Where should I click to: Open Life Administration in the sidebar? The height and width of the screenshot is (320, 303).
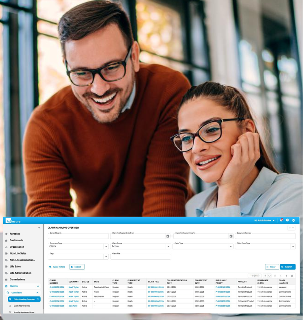pos(20,273)
